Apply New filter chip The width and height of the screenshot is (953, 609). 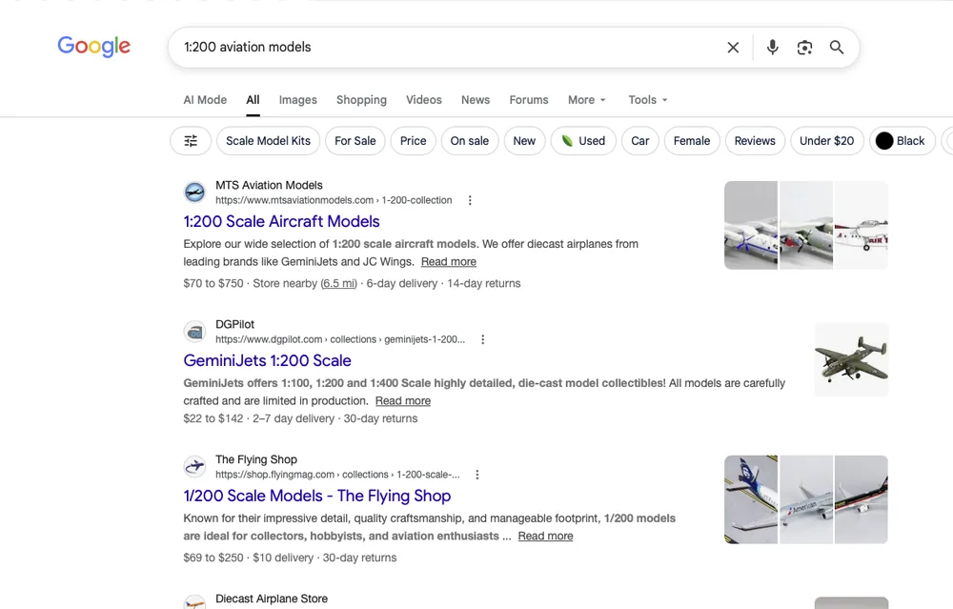click(x=524, y=141)
